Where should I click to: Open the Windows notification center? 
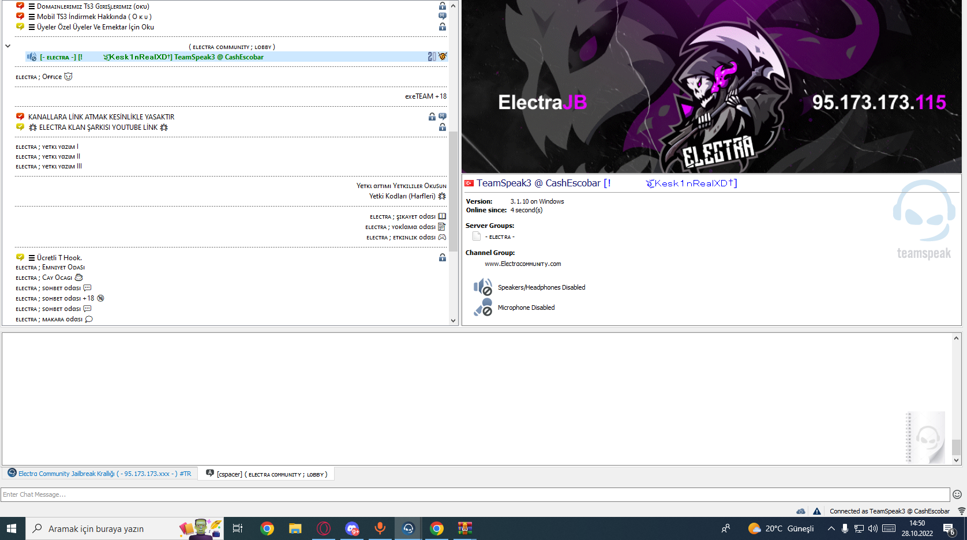click(x=949, y=528)
